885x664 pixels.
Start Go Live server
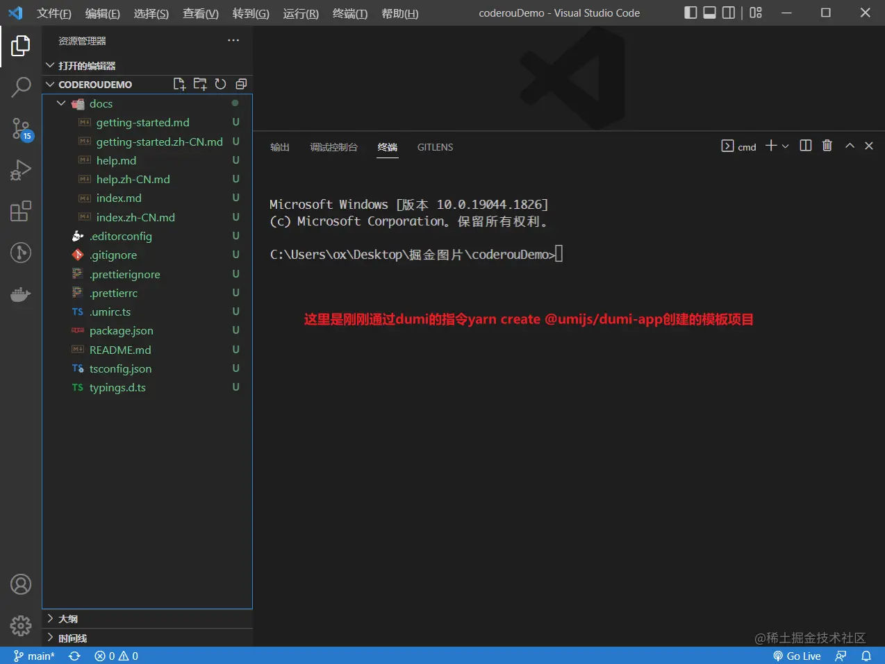coord(797,656)
